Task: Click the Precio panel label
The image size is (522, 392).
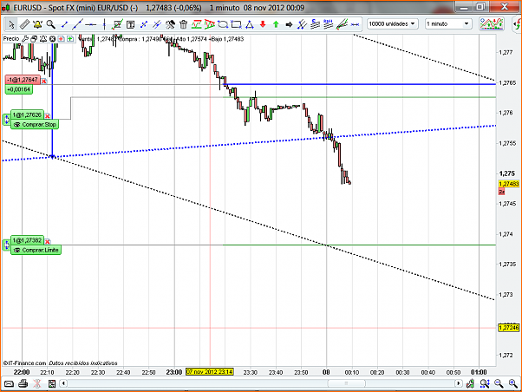Action: tap(11, 39)
